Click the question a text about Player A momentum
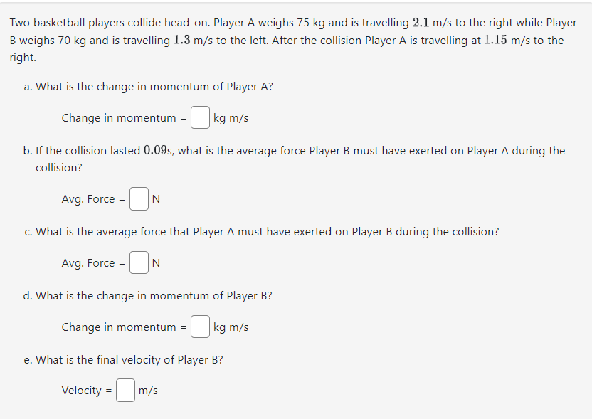592x419 pixels. [x=154, y=87]
